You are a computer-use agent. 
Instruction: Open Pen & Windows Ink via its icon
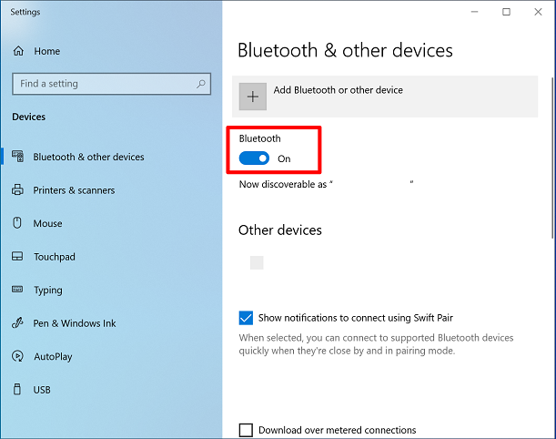(x=17, y=323)
